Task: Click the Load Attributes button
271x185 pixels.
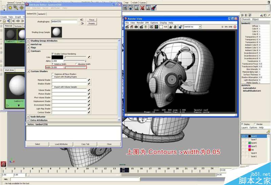Action: 61,144
